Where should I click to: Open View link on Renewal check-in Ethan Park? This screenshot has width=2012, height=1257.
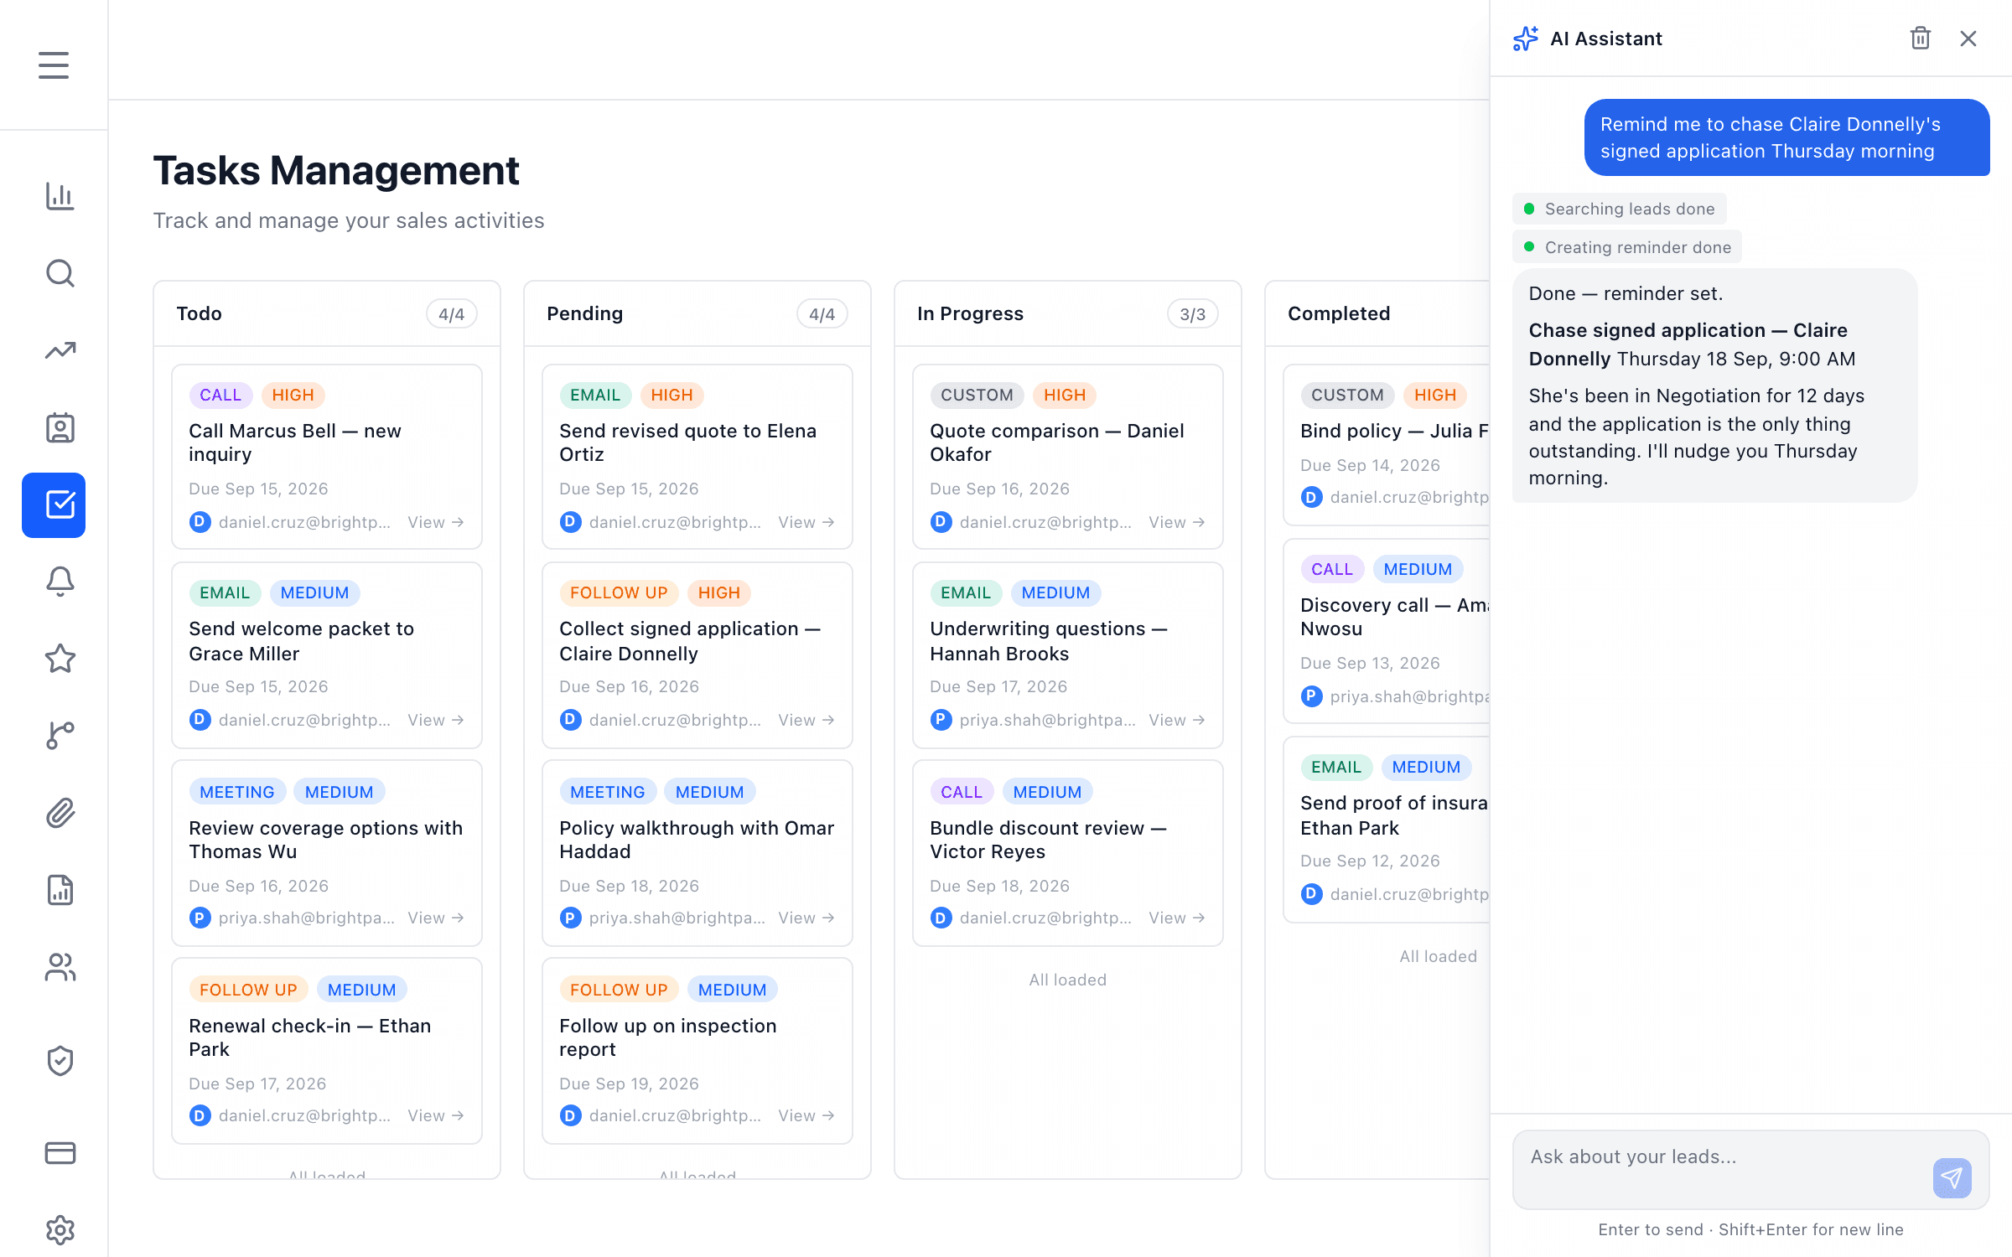(436, 1115)
